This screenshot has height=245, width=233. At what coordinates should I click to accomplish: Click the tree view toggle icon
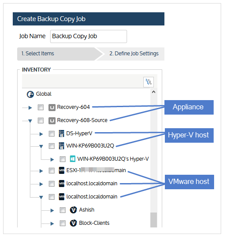pyautogui.click(x=149, y=82)
